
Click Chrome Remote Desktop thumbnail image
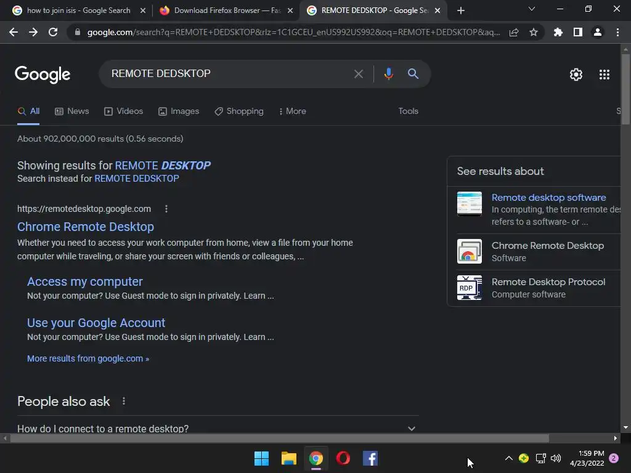point(469,251)
